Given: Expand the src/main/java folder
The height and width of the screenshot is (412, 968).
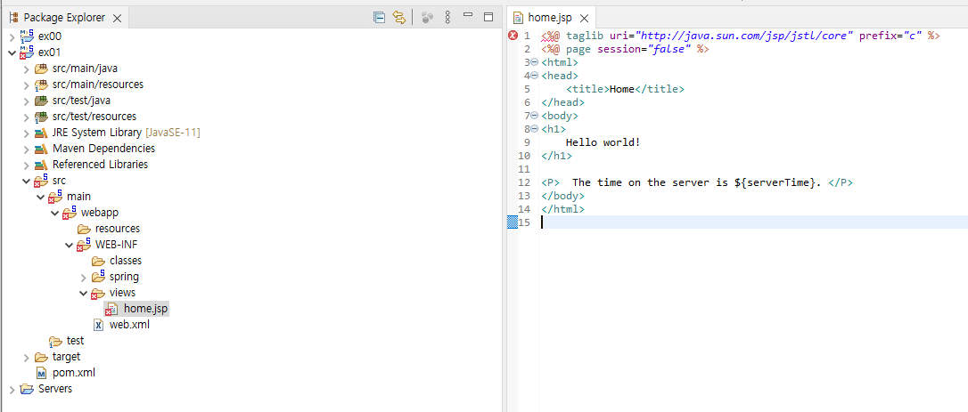Looking at the screenshot, I should click(x=26, y=69).
